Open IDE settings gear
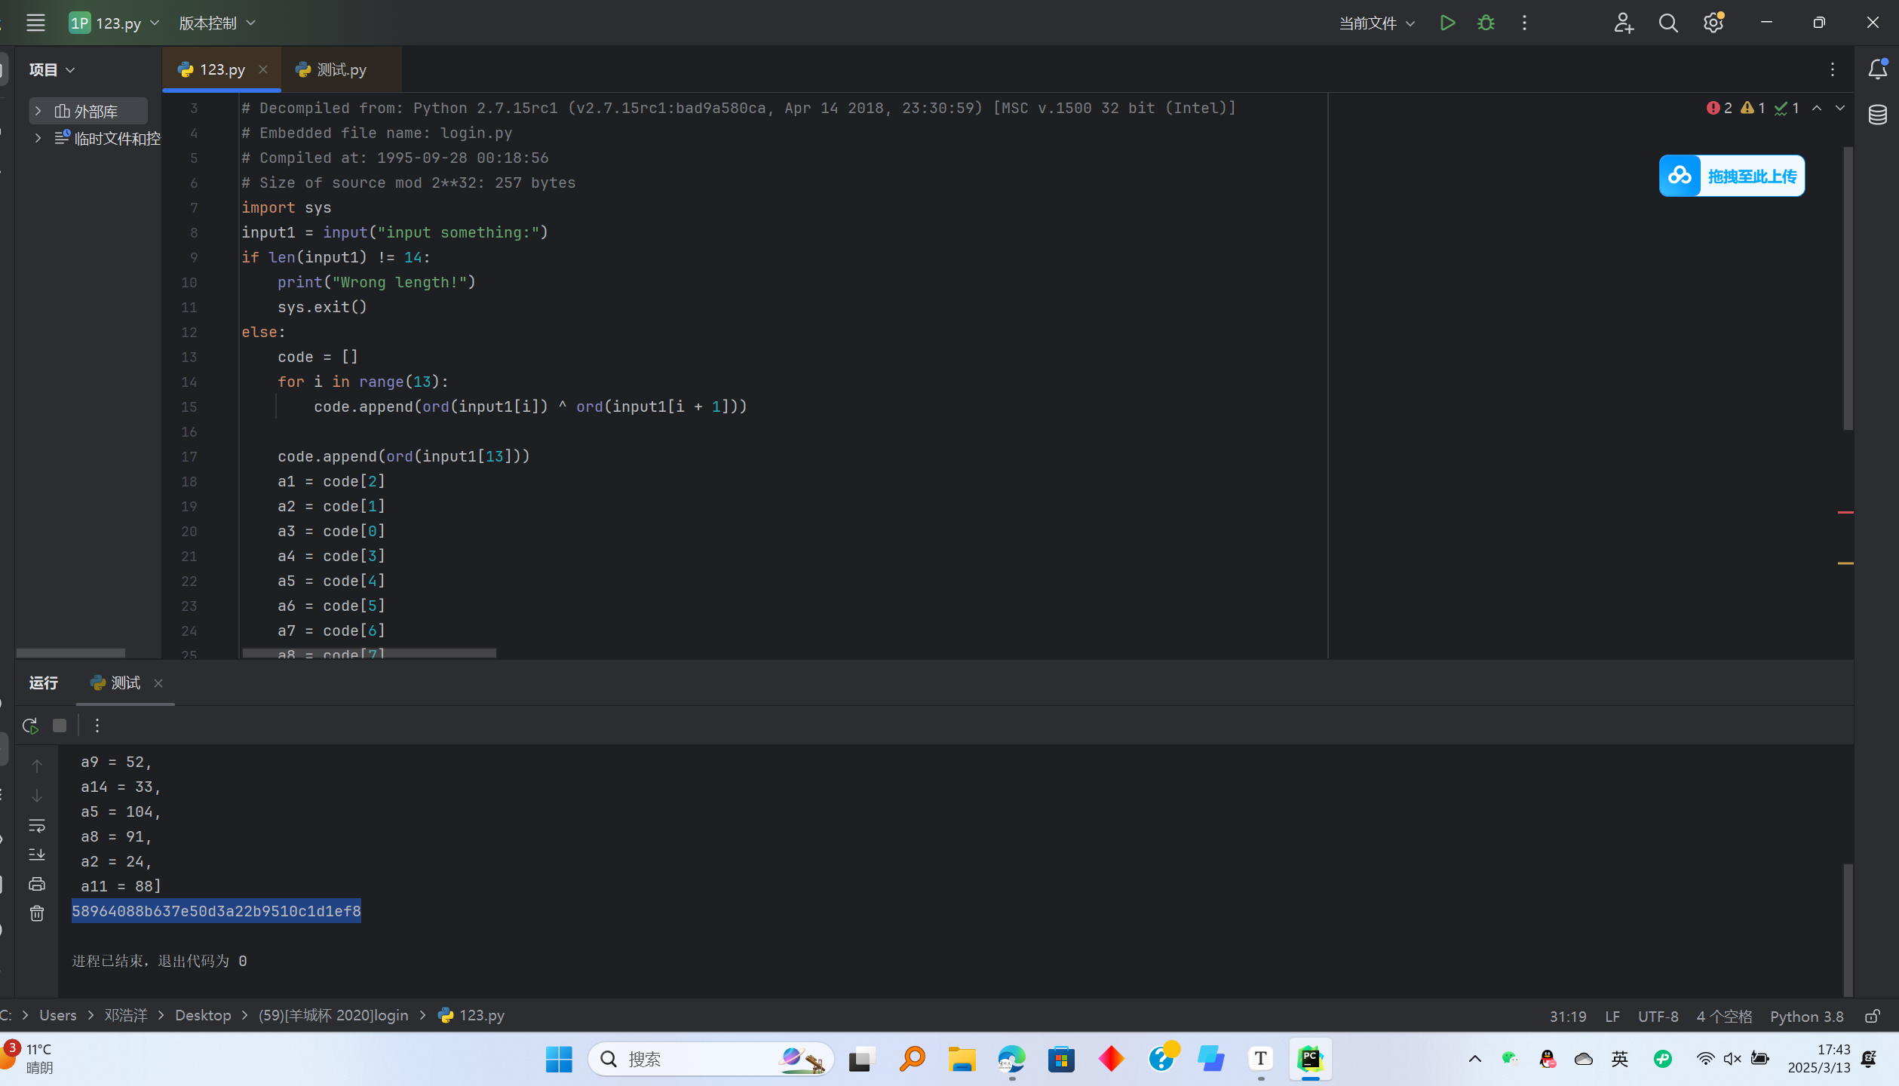 point(1713,23)
